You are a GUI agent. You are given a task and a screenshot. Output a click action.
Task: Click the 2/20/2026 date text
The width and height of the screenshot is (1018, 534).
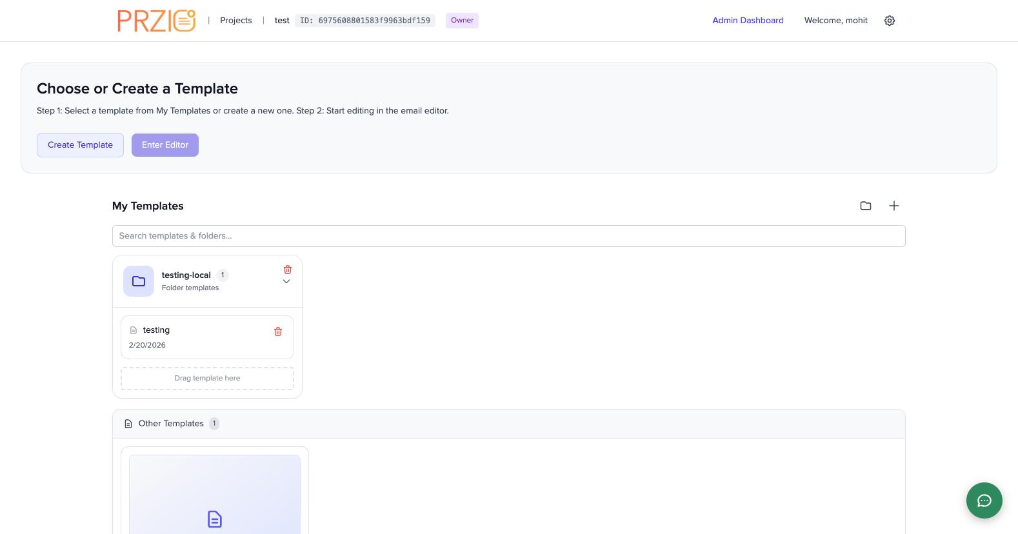(x=147, y=345)
